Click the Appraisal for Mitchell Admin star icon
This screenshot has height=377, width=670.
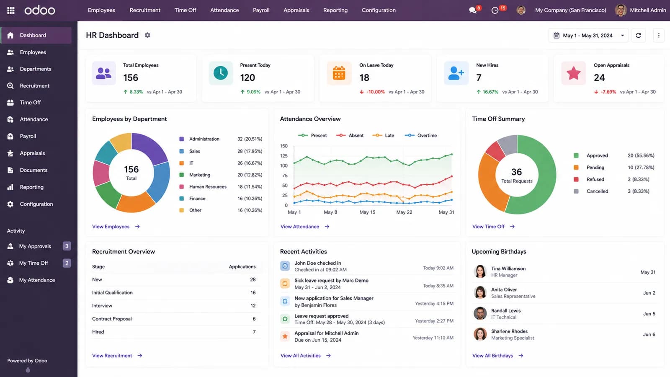pyautogui.click(x=285, y=336)
